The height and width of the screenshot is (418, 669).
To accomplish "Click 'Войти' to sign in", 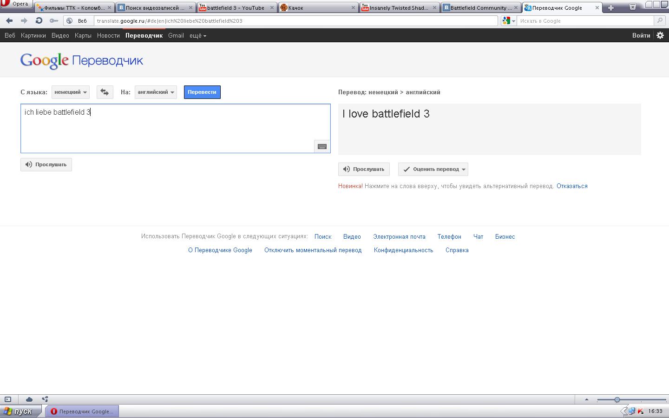I will [x=641, y=35].
